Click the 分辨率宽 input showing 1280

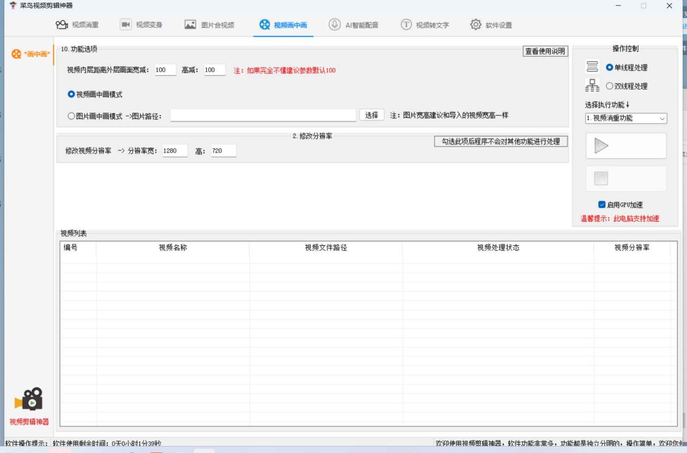174,150
